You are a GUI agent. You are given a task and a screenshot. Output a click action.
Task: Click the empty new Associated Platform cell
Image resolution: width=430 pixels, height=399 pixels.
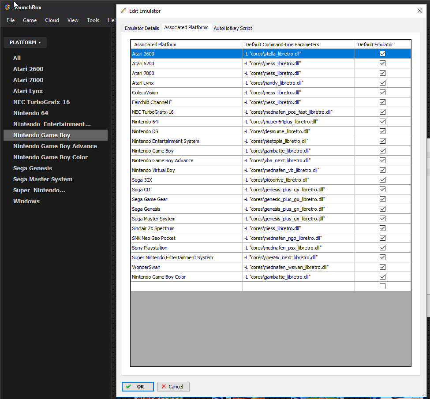coord(187,287)
